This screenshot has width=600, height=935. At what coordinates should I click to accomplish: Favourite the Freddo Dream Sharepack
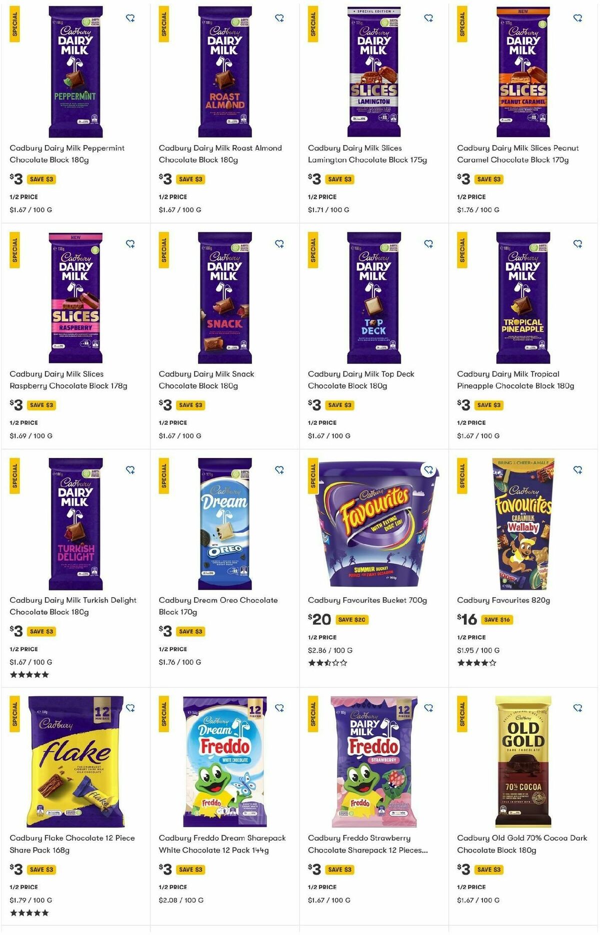click(279, 708)
